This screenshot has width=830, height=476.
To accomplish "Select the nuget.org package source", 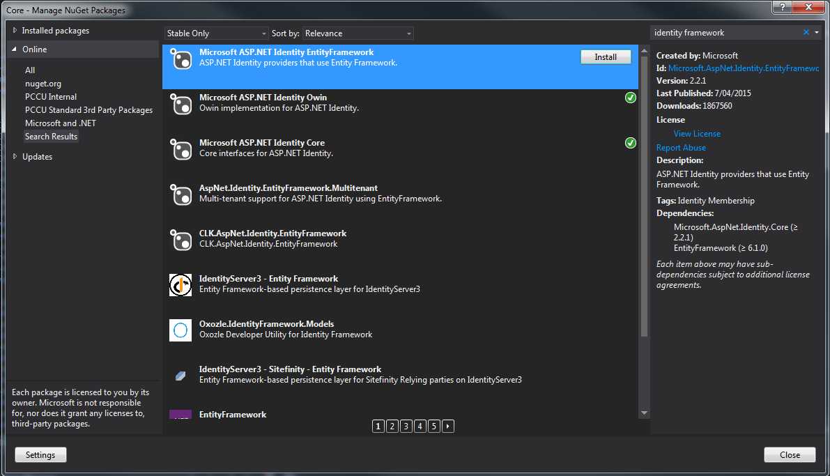I will click(x=43, y=84).
